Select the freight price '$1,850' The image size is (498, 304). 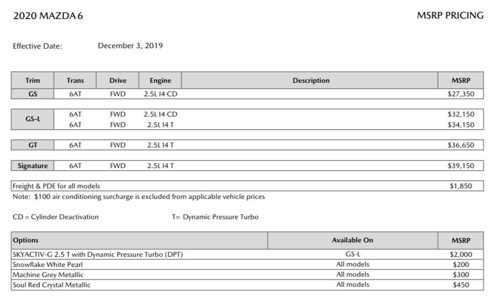461,186
